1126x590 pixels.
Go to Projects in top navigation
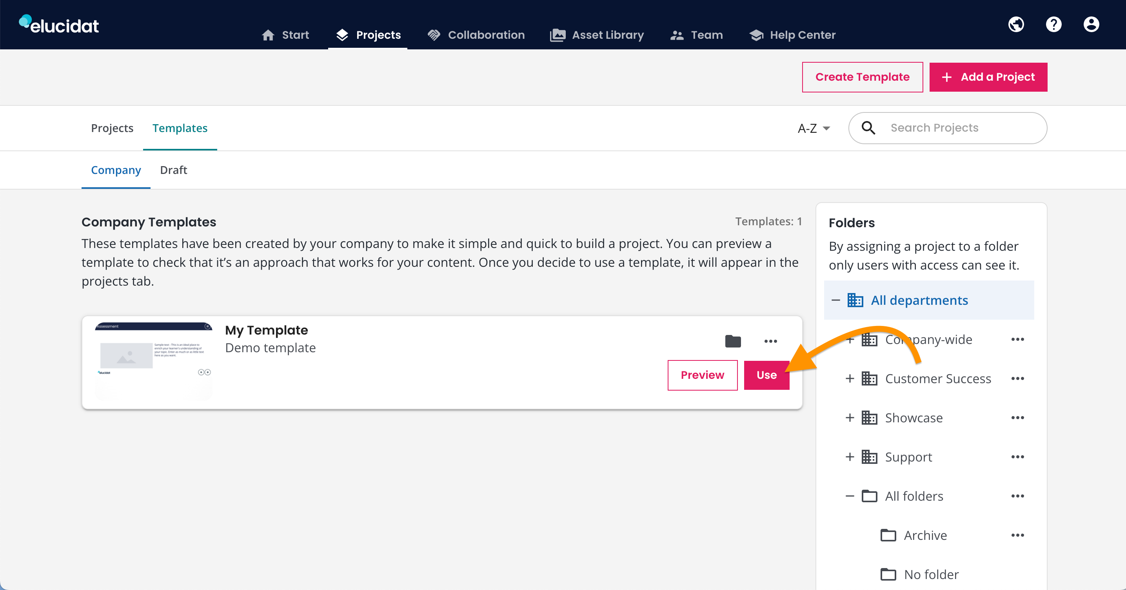tap(368, 35)
